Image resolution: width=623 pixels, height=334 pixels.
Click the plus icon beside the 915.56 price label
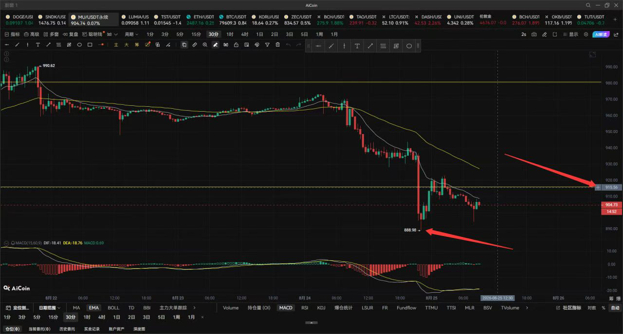click(x=598, y=187)
